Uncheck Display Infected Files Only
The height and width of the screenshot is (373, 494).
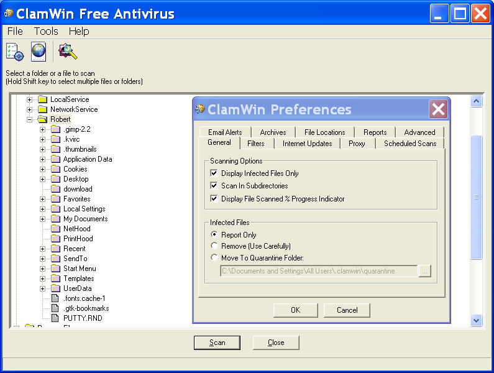click(x=214, y=173)
